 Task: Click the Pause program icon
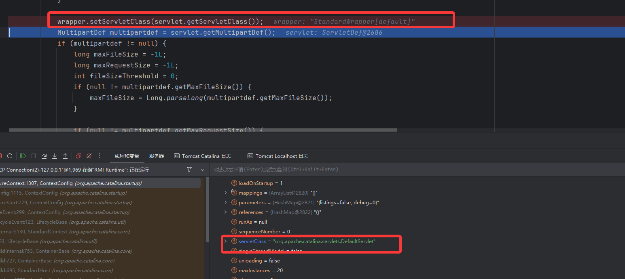[34, 156]
